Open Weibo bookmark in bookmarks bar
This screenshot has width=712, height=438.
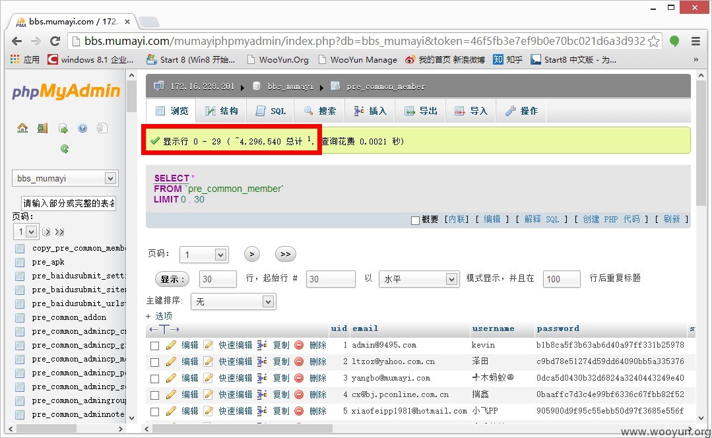pos(445,59)
